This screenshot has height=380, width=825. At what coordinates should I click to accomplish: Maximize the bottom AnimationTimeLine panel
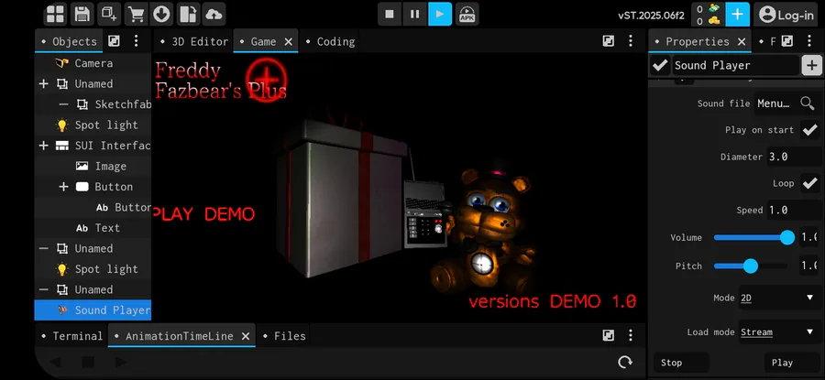click(609, 335)
